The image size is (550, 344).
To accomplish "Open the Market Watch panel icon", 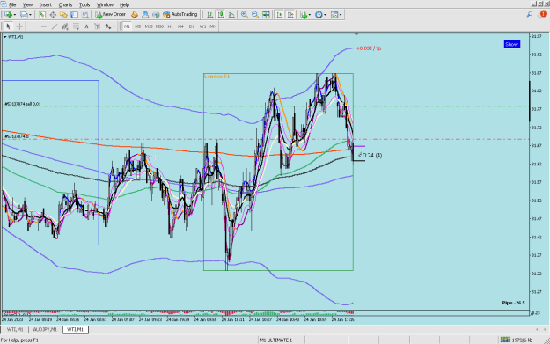I will click(x=41, y=15).
